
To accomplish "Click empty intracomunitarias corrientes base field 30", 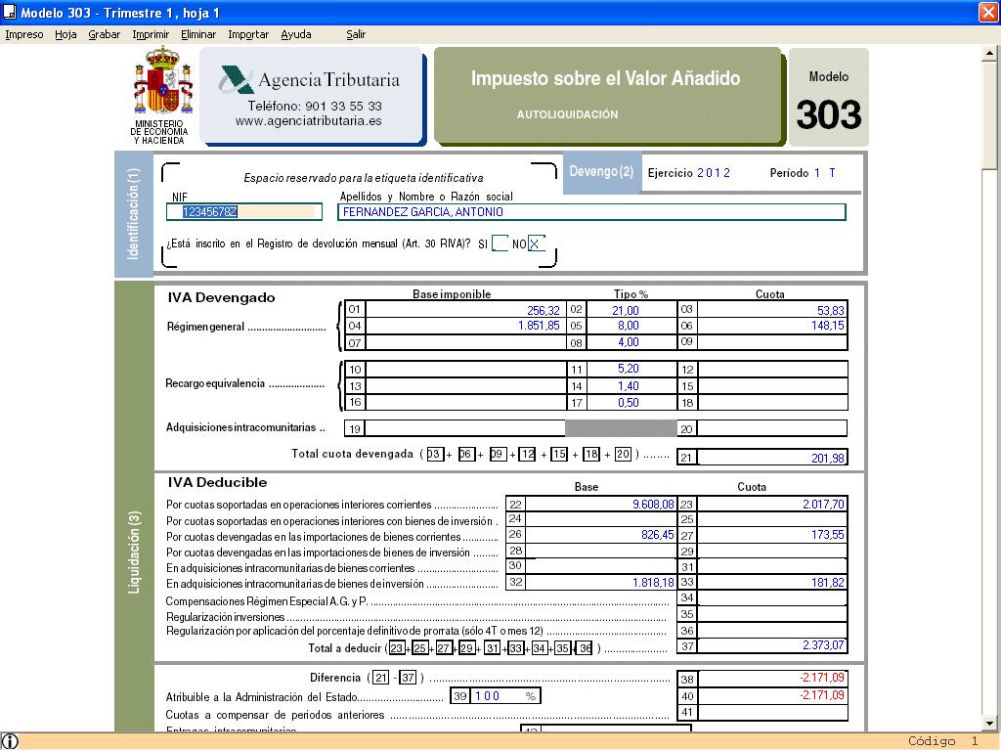I will click(601, 566).
